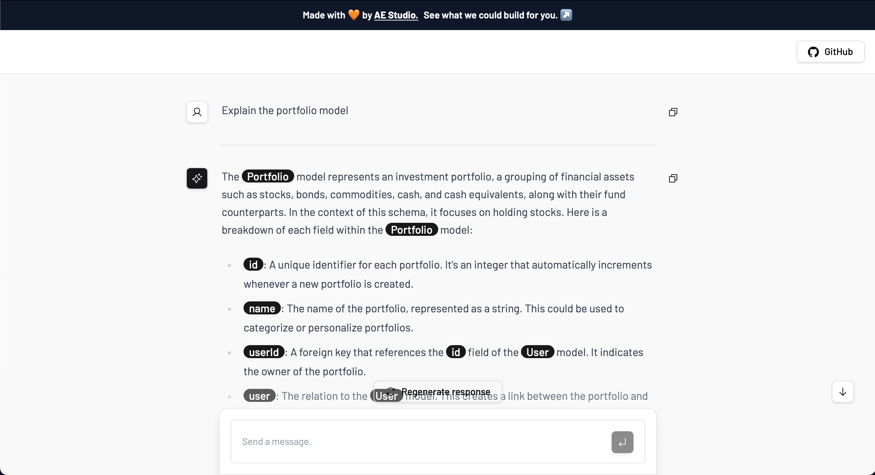Copy the user's message text
This screenshot has height=475, width=875.
coord(673,112)
